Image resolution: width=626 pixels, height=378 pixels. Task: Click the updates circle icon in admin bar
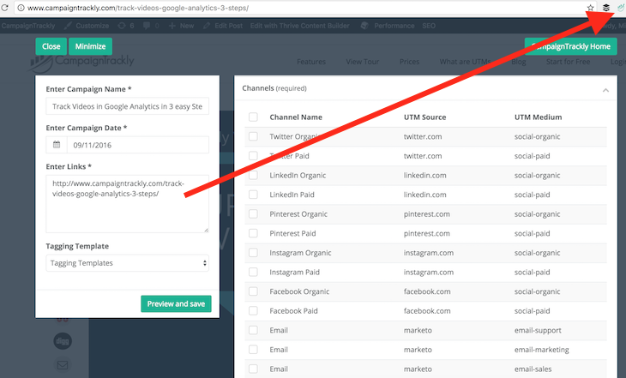coord(122,26)
